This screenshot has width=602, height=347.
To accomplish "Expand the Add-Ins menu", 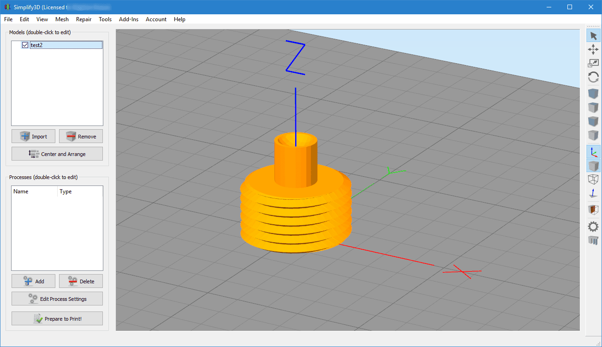I will (x=129, y=19).
